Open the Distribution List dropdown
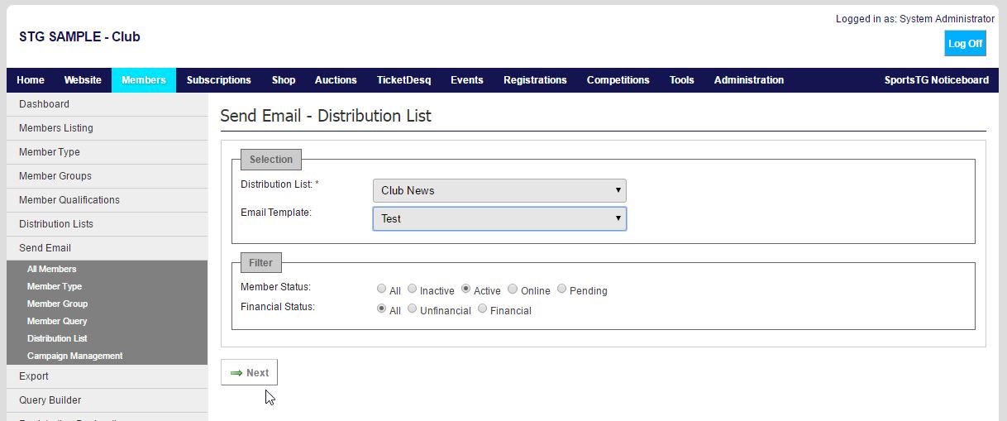 (499, 190)
